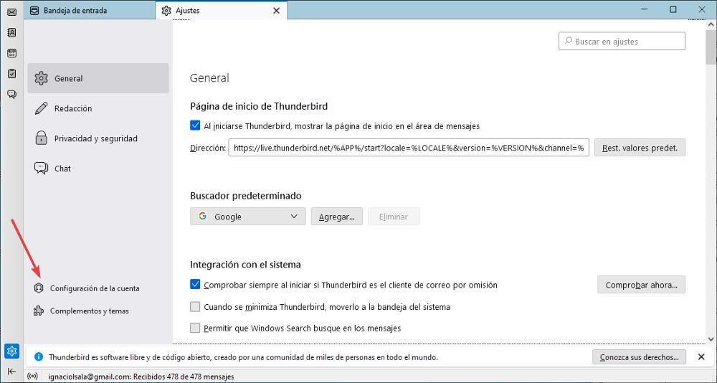Close the Ajustes tab
The width and height of the screenshot is (717, 383).
(276, 11)
